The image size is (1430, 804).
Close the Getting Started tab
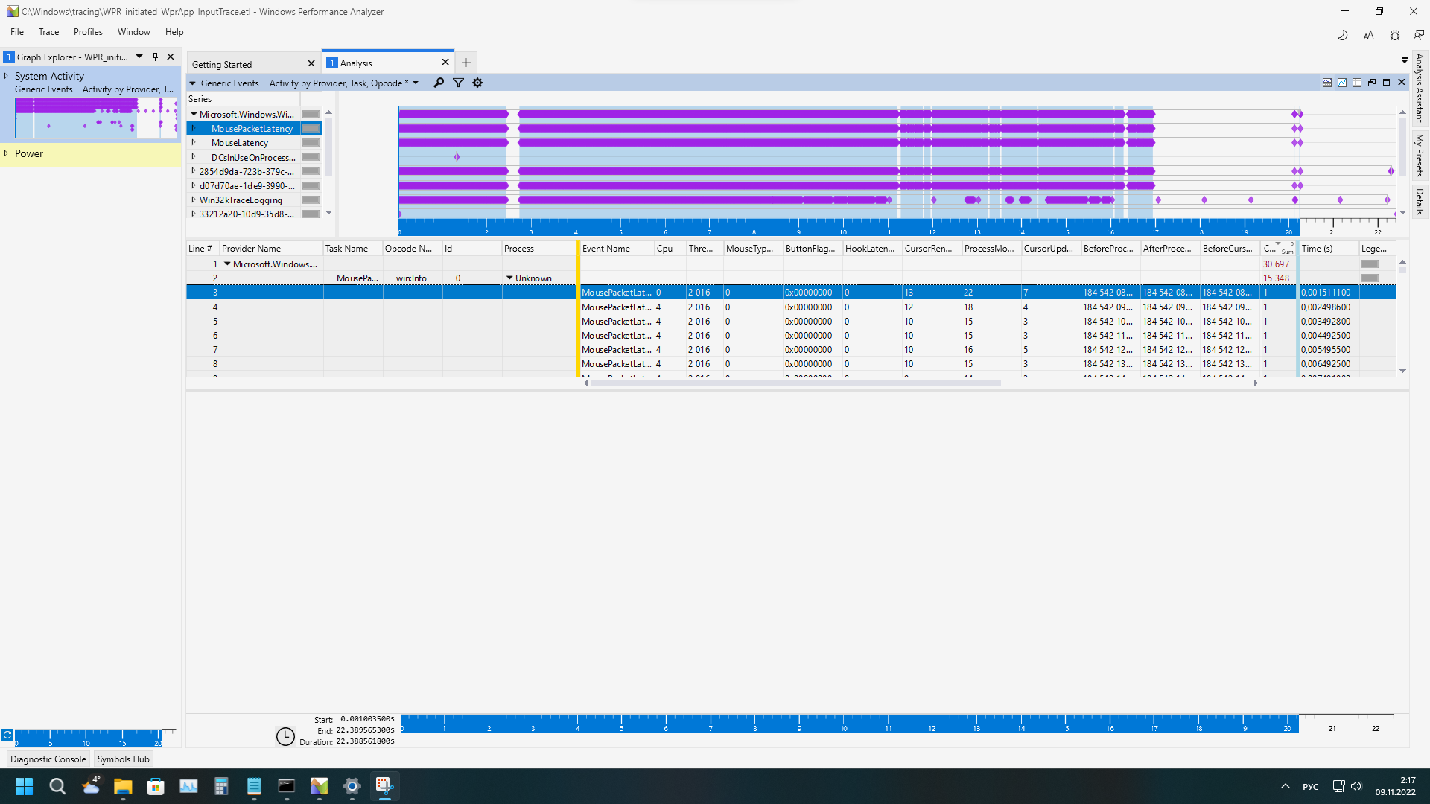coord(311,64)
